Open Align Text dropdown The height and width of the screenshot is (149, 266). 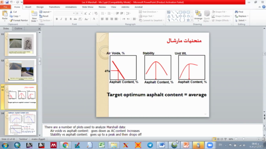(x=147, y=16)
